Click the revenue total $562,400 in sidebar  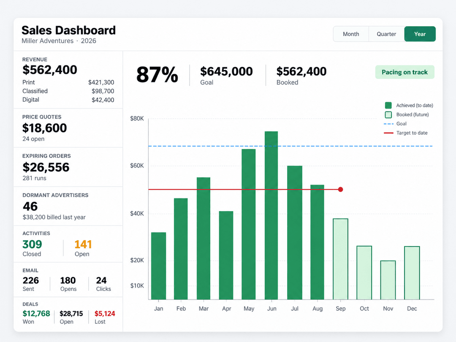[50, 70]
